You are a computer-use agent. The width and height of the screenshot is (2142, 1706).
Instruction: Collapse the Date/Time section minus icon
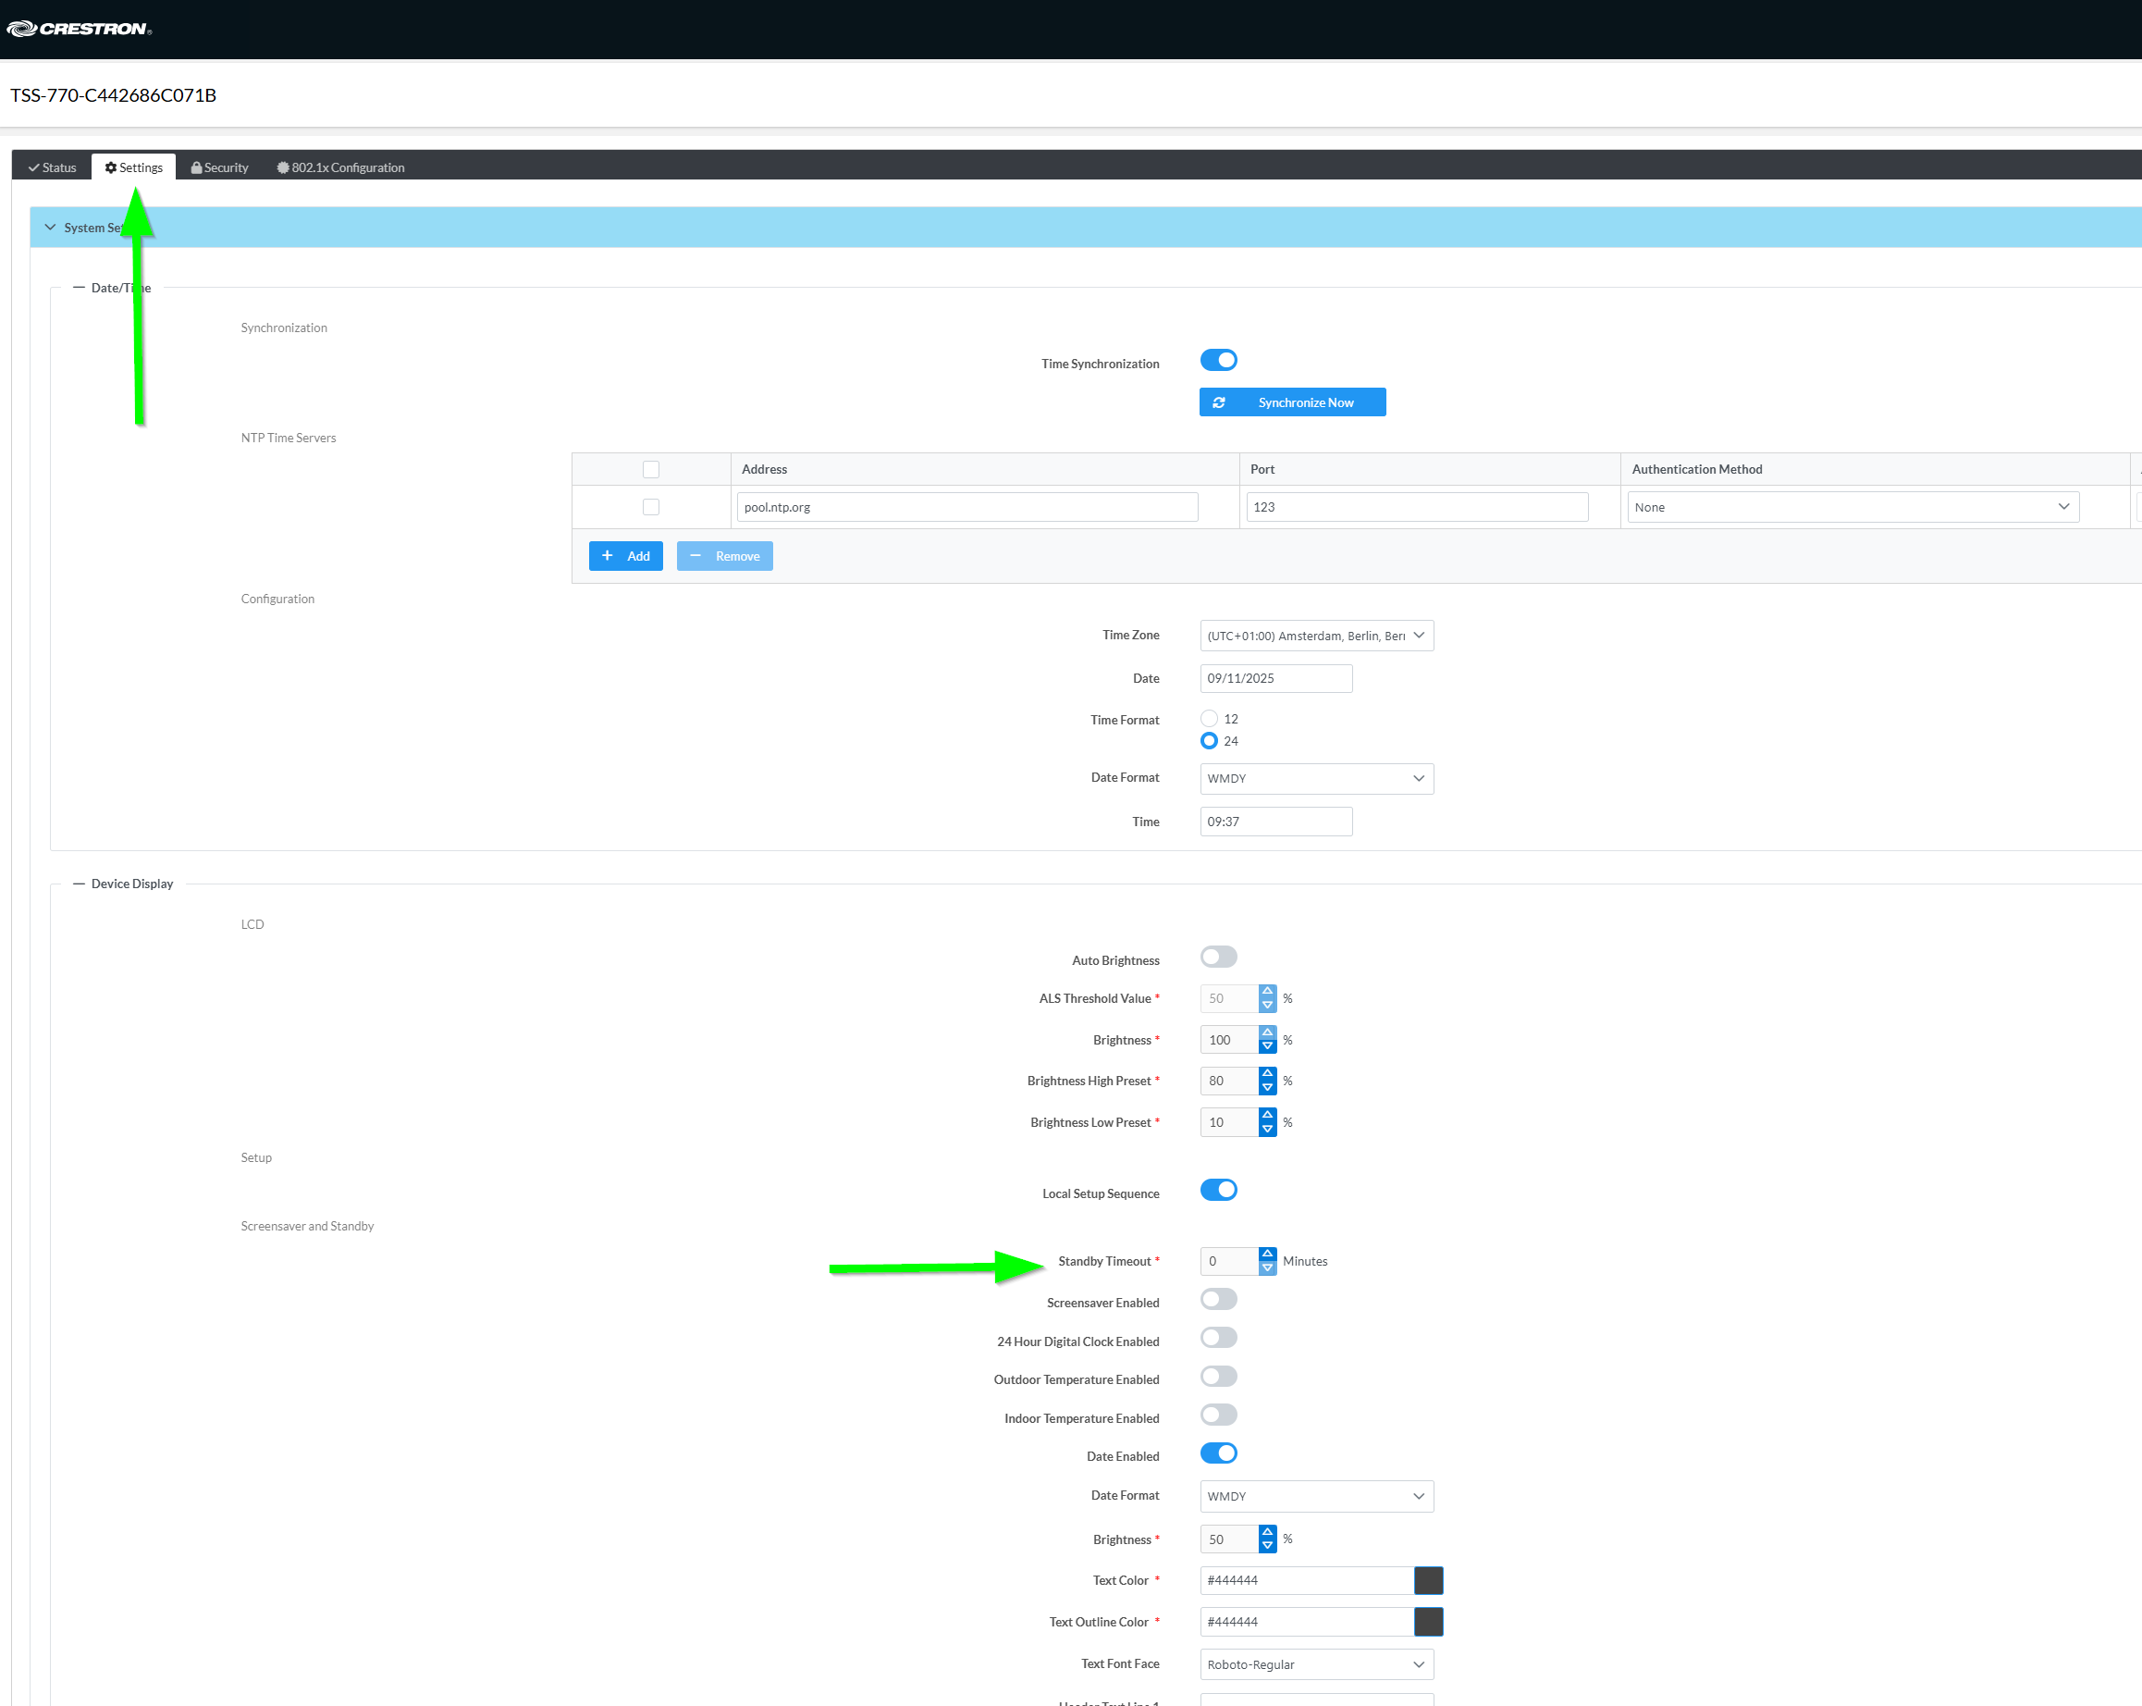[79, 287]
